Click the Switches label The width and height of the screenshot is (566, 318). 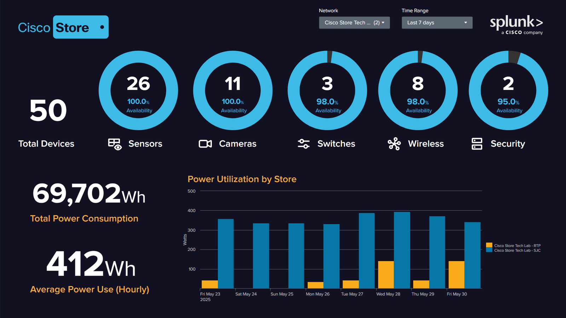pos(336,144)
